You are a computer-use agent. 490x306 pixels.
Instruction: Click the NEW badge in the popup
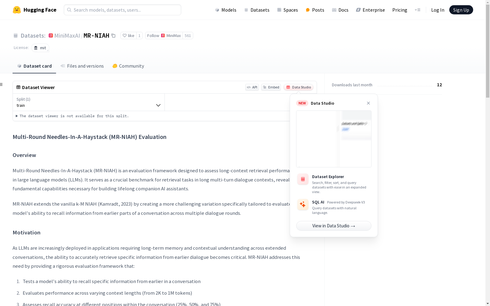click(x=302, y=103)
